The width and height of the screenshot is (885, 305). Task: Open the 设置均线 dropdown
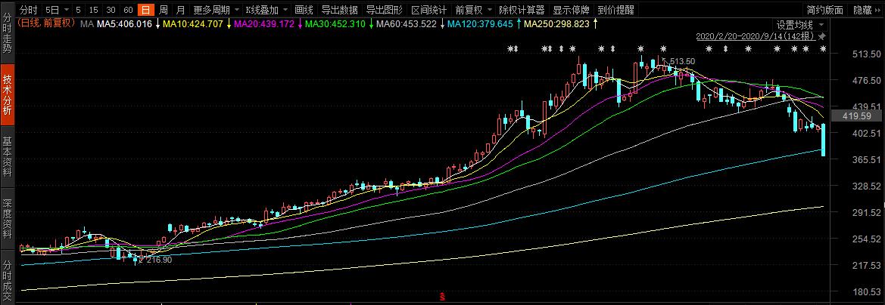799,25
